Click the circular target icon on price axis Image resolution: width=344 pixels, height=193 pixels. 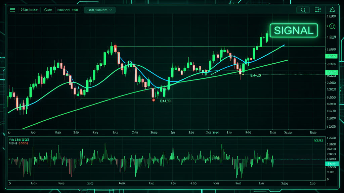[x=332, y=26]
